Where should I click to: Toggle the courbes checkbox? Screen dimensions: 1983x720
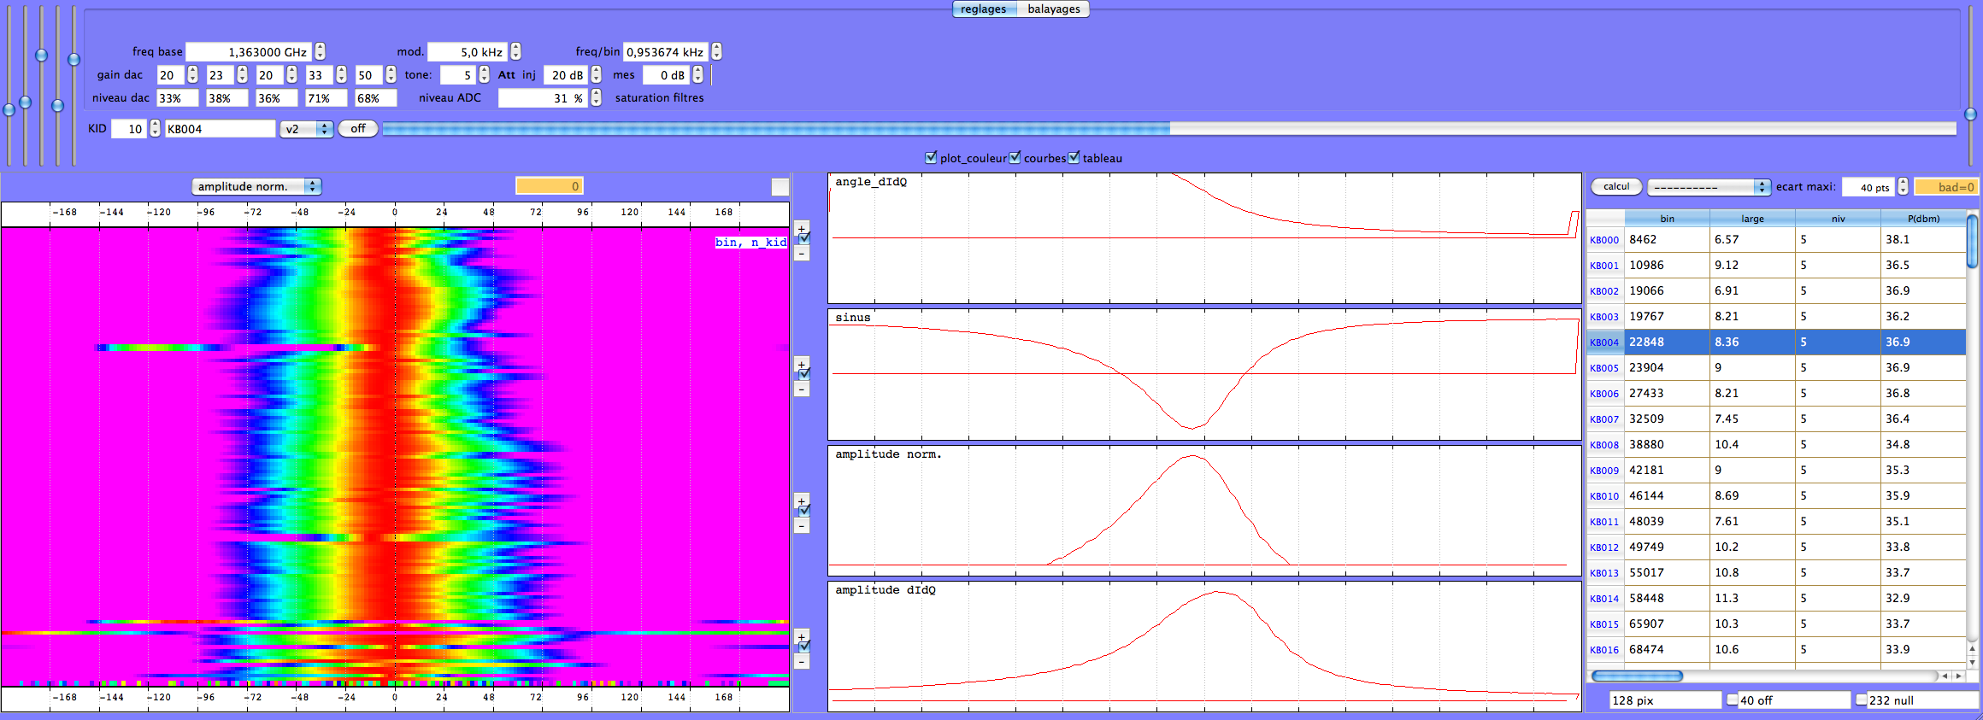coord(1015,158)
